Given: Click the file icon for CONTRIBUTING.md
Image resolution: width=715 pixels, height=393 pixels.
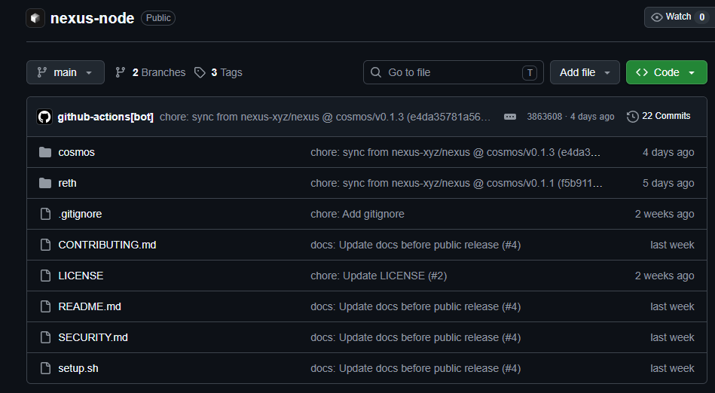Looking at the screenshot, I should (x=46, y=245).
